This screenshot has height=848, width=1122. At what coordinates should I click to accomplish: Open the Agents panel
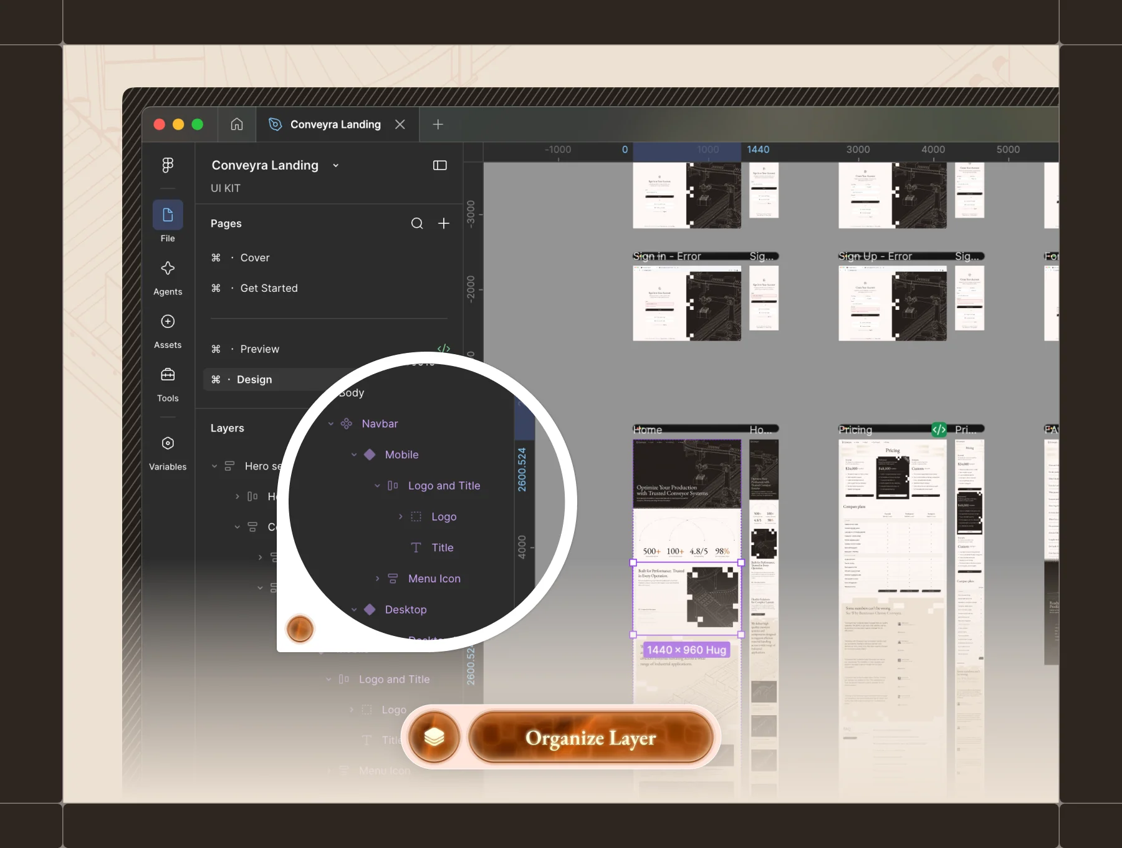tap(168, 277)
